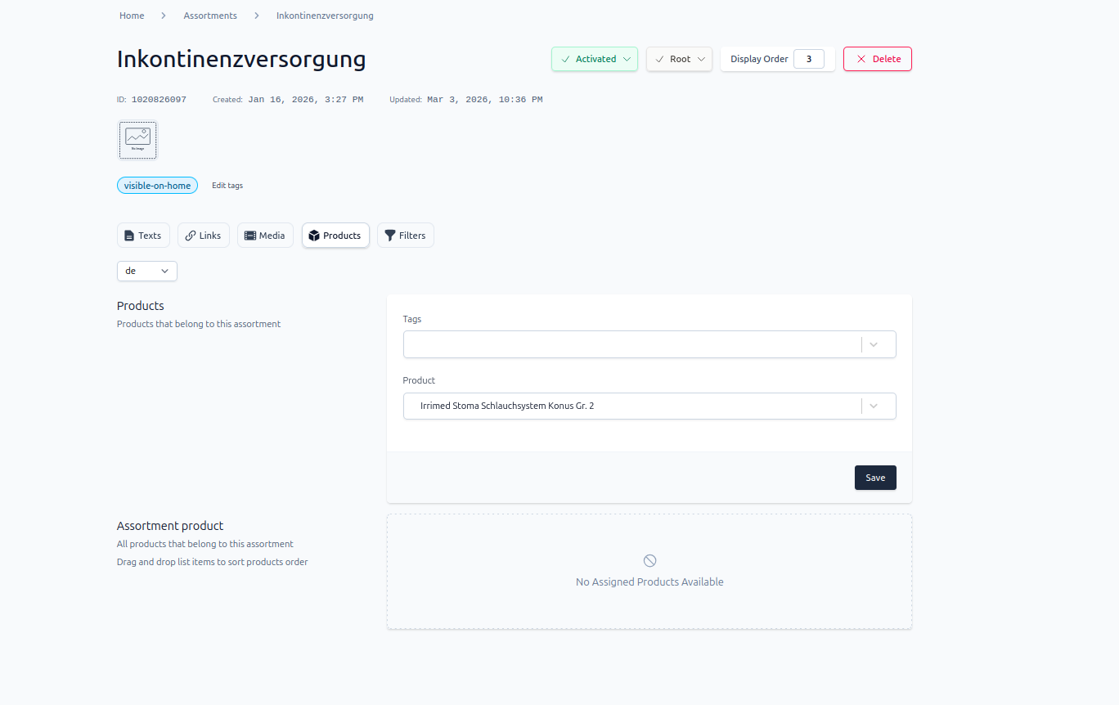
Task: Click the 'No Assigned Products Available' message
Action: coord(649,582)
